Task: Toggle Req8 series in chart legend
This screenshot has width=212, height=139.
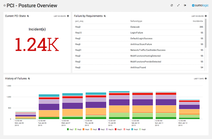Action: click(x=142, y=129)
